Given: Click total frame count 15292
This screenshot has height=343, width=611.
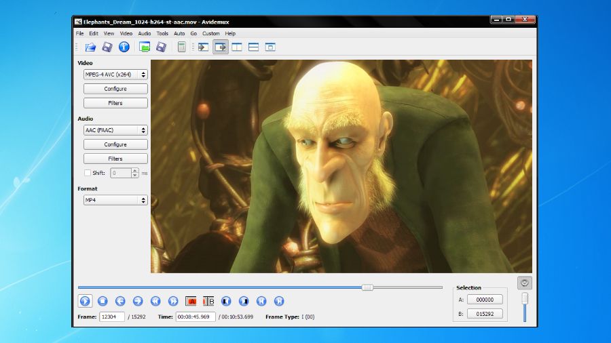Looking at the screenshot, I should pyautogui.click(x=138, y=317).
